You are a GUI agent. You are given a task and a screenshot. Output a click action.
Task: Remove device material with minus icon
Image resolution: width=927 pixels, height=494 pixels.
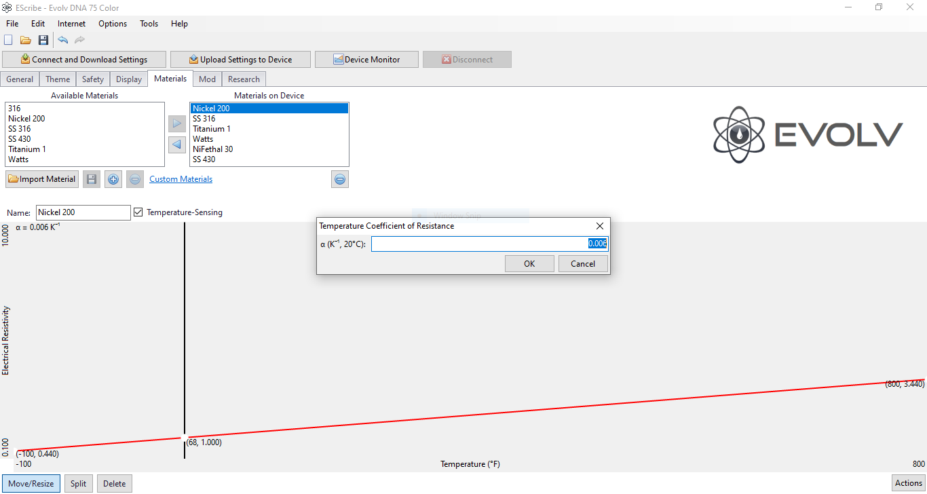click(340, 179)
